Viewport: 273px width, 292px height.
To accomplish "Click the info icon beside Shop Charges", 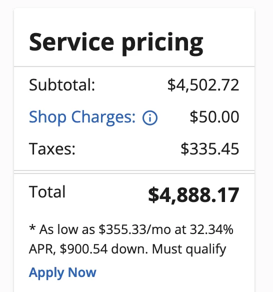I will 150,117.
